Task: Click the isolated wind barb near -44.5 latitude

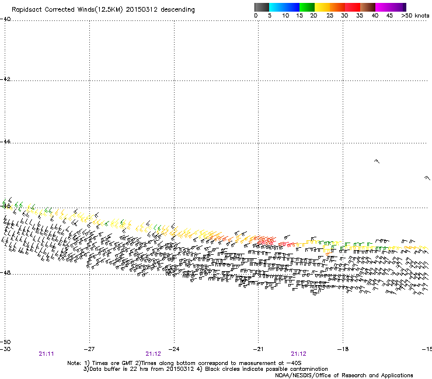Action: click(x=377, y=161)
